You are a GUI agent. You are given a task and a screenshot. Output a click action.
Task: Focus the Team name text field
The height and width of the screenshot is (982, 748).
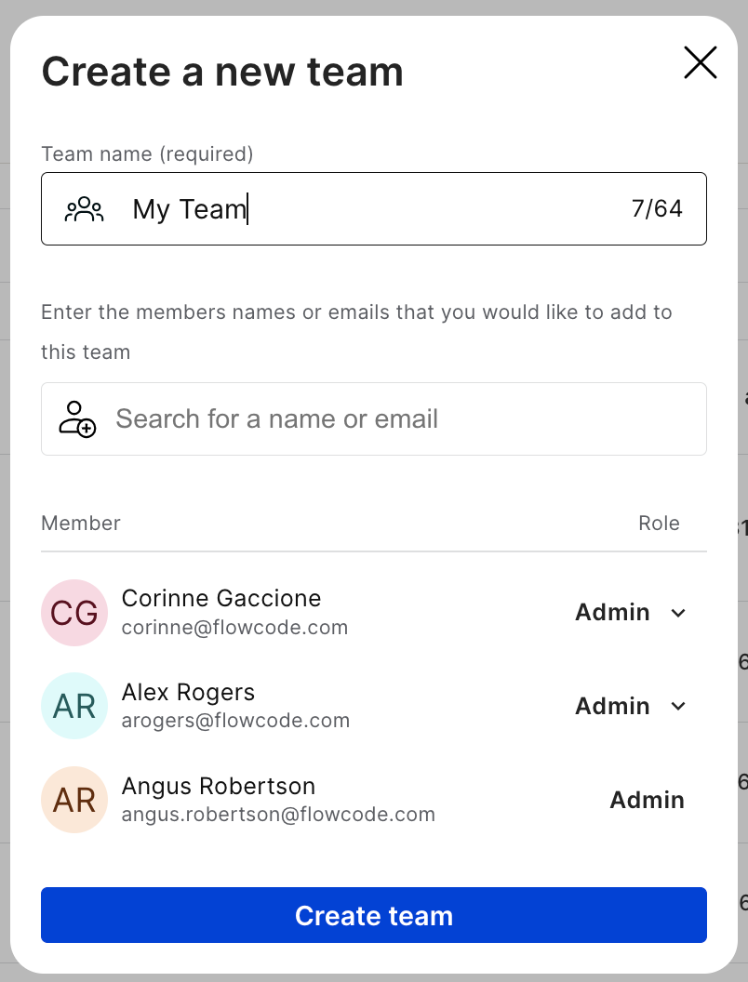374,208
